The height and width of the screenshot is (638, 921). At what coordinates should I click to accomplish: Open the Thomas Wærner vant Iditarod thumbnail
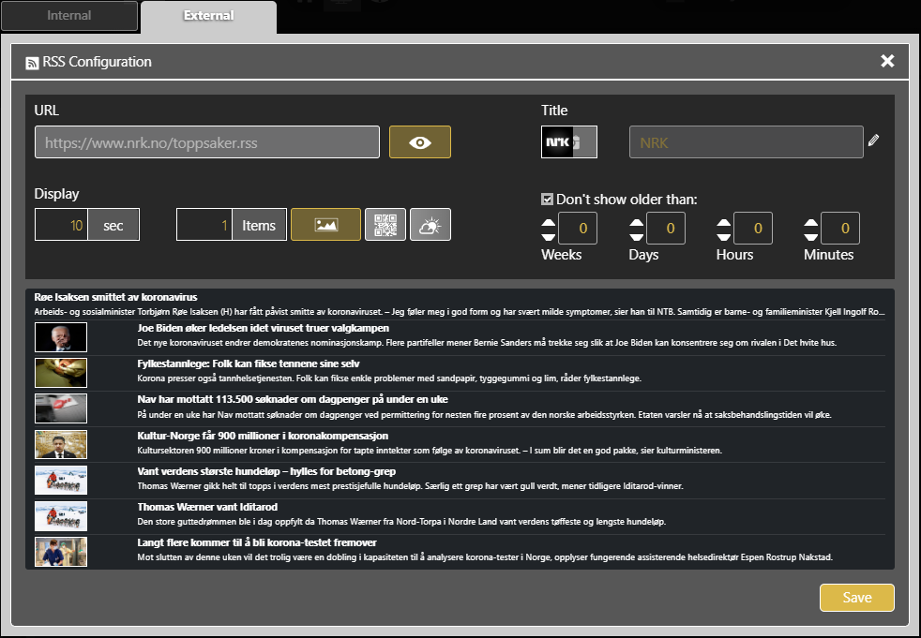tap(61, 516)
